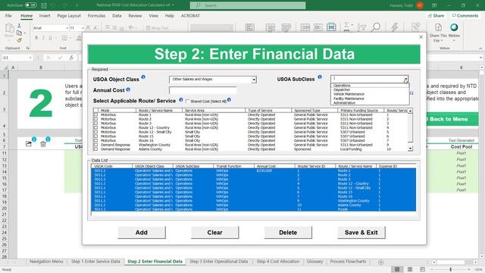Choose Normal view icon in status bar
This screenshot has width=485, height=273.
[x=397, y=269]
